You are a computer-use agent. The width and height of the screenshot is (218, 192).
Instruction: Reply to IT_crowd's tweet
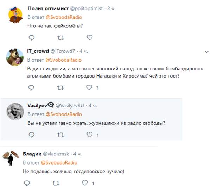31,88
